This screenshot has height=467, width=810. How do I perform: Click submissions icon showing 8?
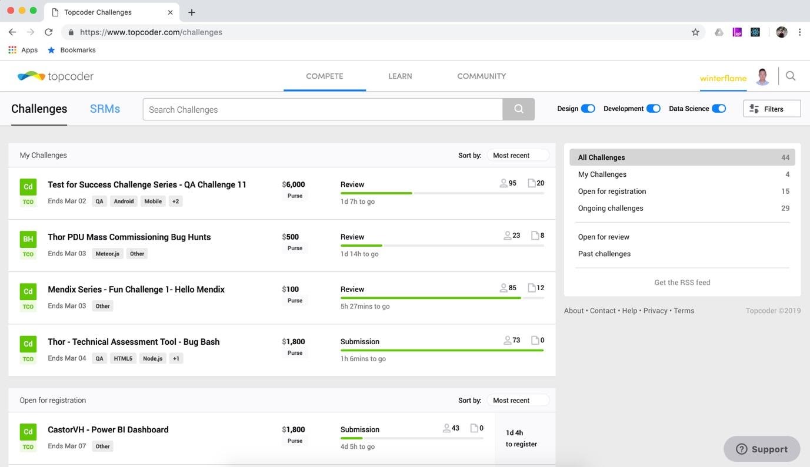tap(535, 236)
